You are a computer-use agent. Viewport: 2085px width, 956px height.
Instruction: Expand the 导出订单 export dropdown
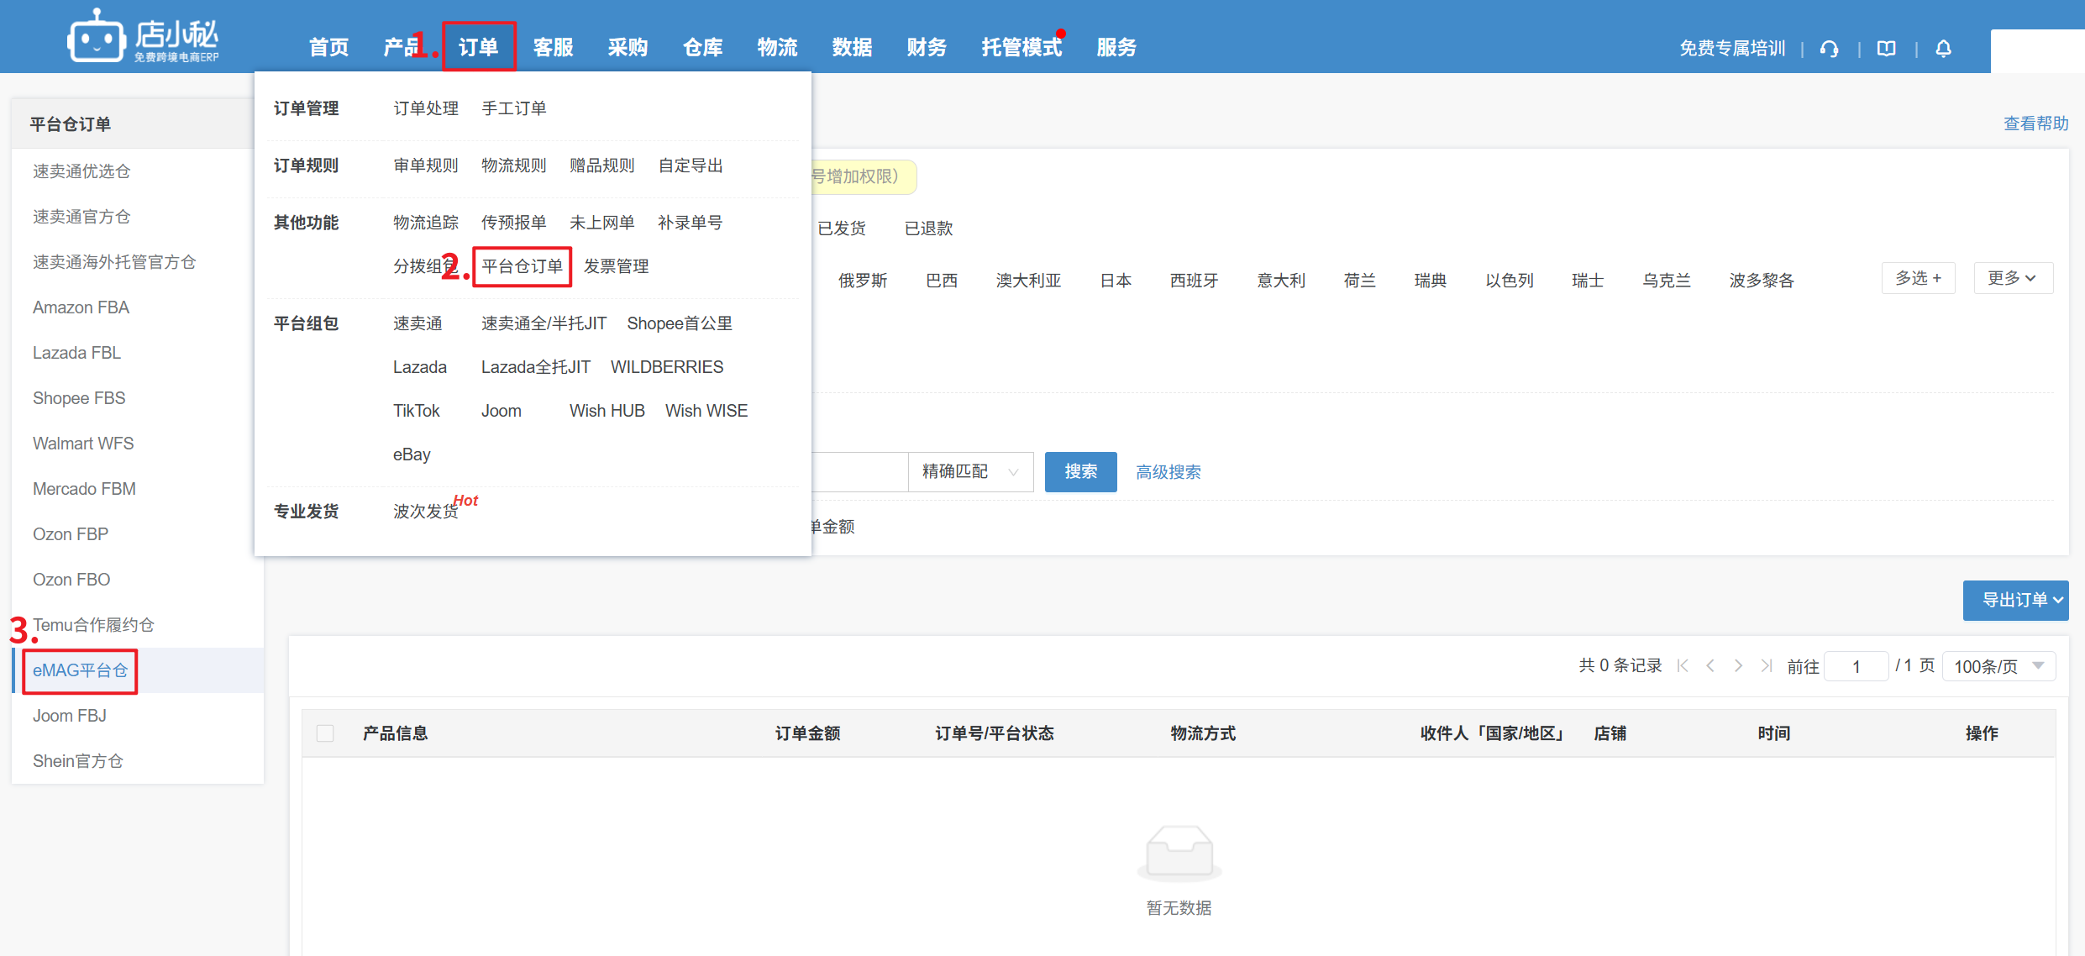2015,600
